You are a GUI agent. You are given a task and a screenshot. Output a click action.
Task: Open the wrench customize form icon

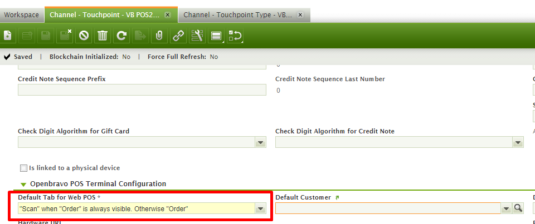197,36
